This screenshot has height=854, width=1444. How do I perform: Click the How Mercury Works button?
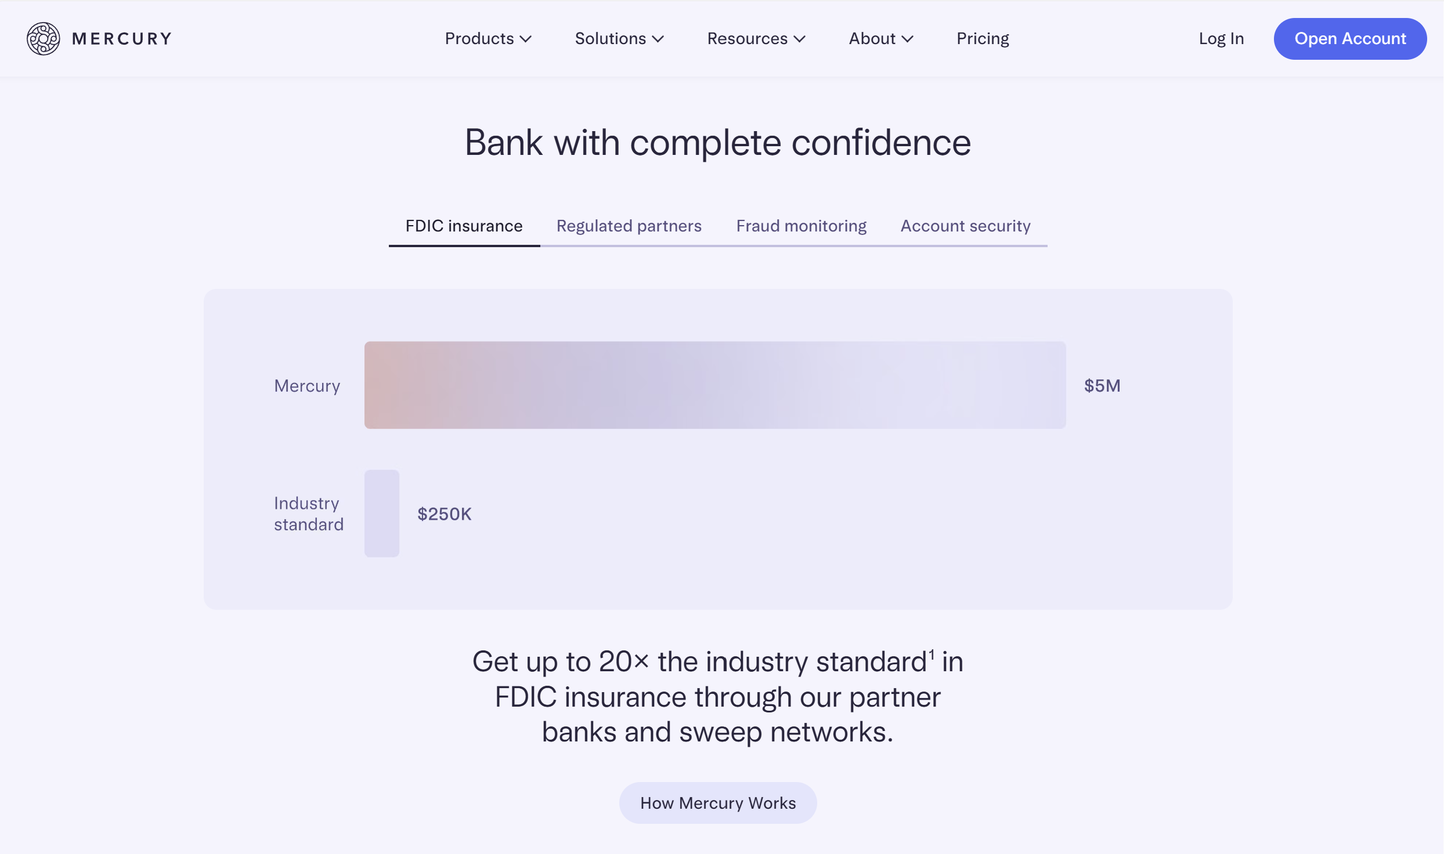[x=718, y=803]
